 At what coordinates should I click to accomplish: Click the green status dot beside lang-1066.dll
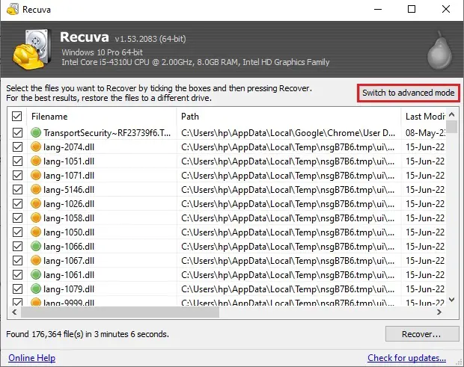click(x=36, y=246)
